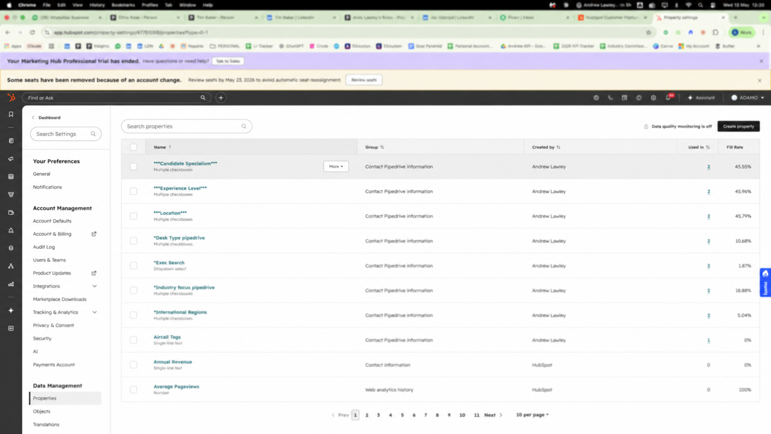Open the Objects settings item

[x=42, y=411]
